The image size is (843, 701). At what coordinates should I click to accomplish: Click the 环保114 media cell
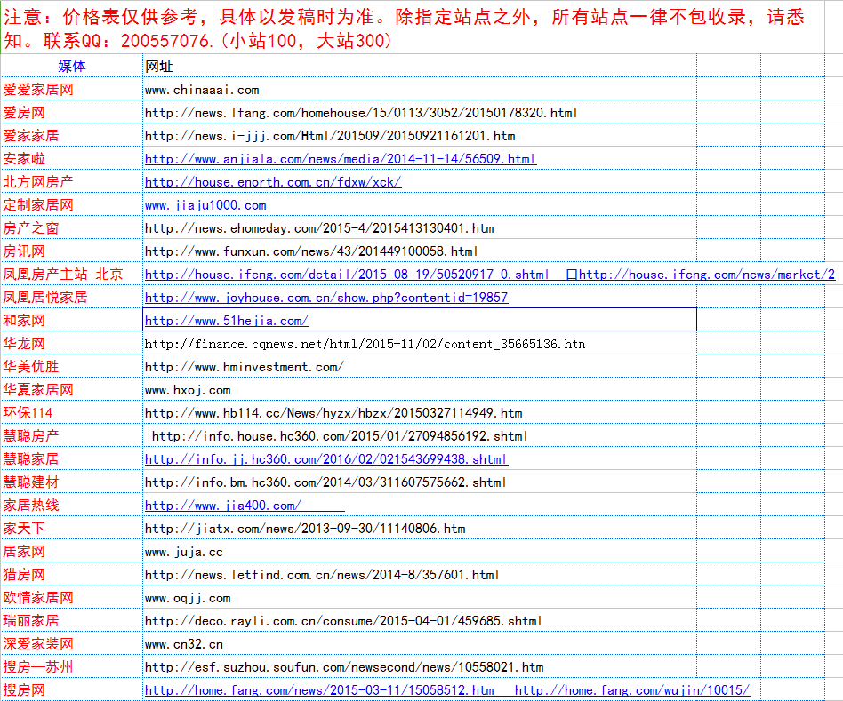click(x=71, y=412)
